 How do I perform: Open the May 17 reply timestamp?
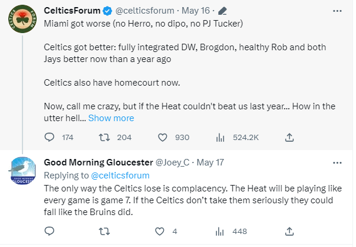(209, 162)
